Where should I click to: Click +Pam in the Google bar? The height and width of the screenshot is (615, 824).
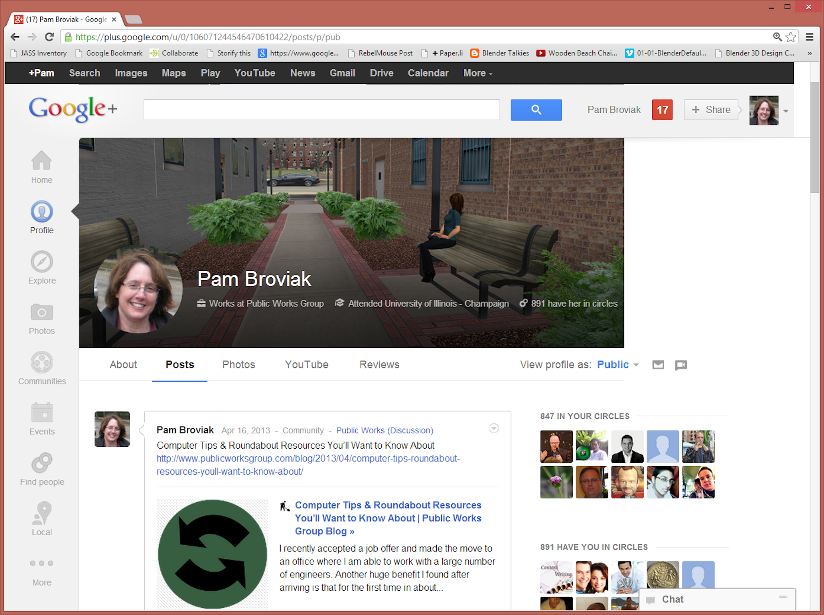[x=42, y=73]
